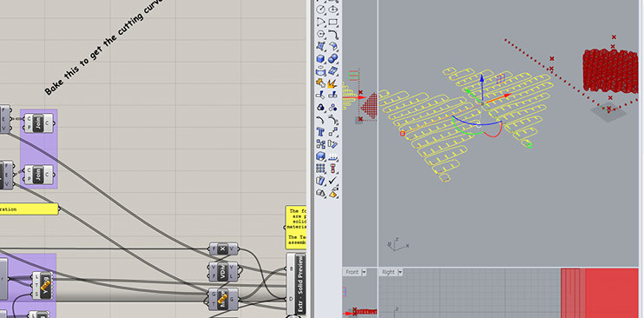644x318 pixels.
Task: Select the X component node
Action: click(x=223, y=248)
